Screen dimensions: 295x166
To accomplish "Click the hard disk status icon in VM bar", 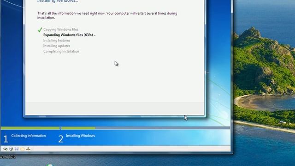I will tap(5, 149).
